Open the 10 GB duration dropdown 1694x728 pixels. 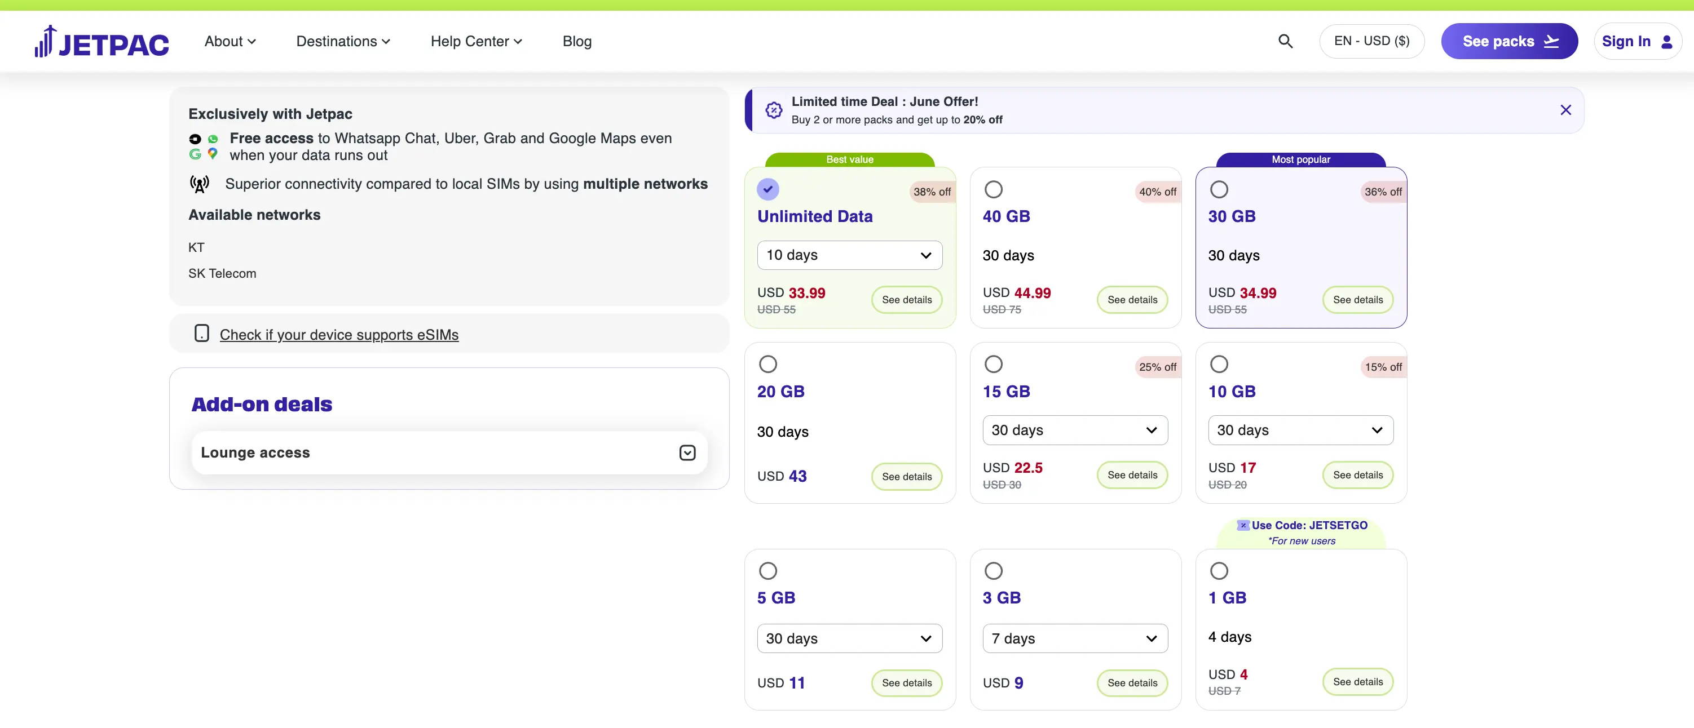tap(1301, 430)
